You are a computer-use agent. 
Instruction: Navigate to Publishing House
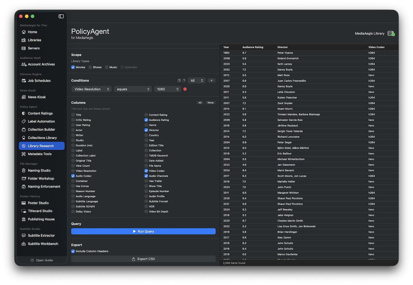pos(42,219)
